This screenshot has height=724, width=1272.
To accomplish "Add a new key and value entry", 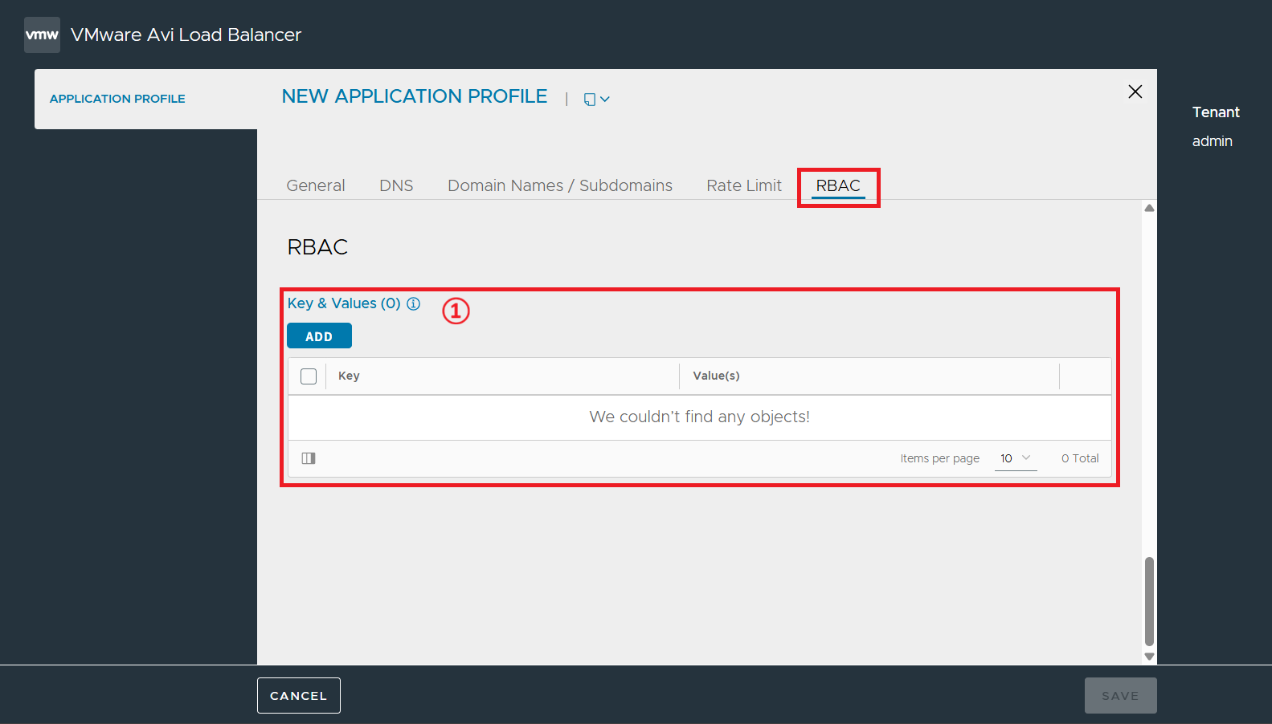I will (319, 336).
